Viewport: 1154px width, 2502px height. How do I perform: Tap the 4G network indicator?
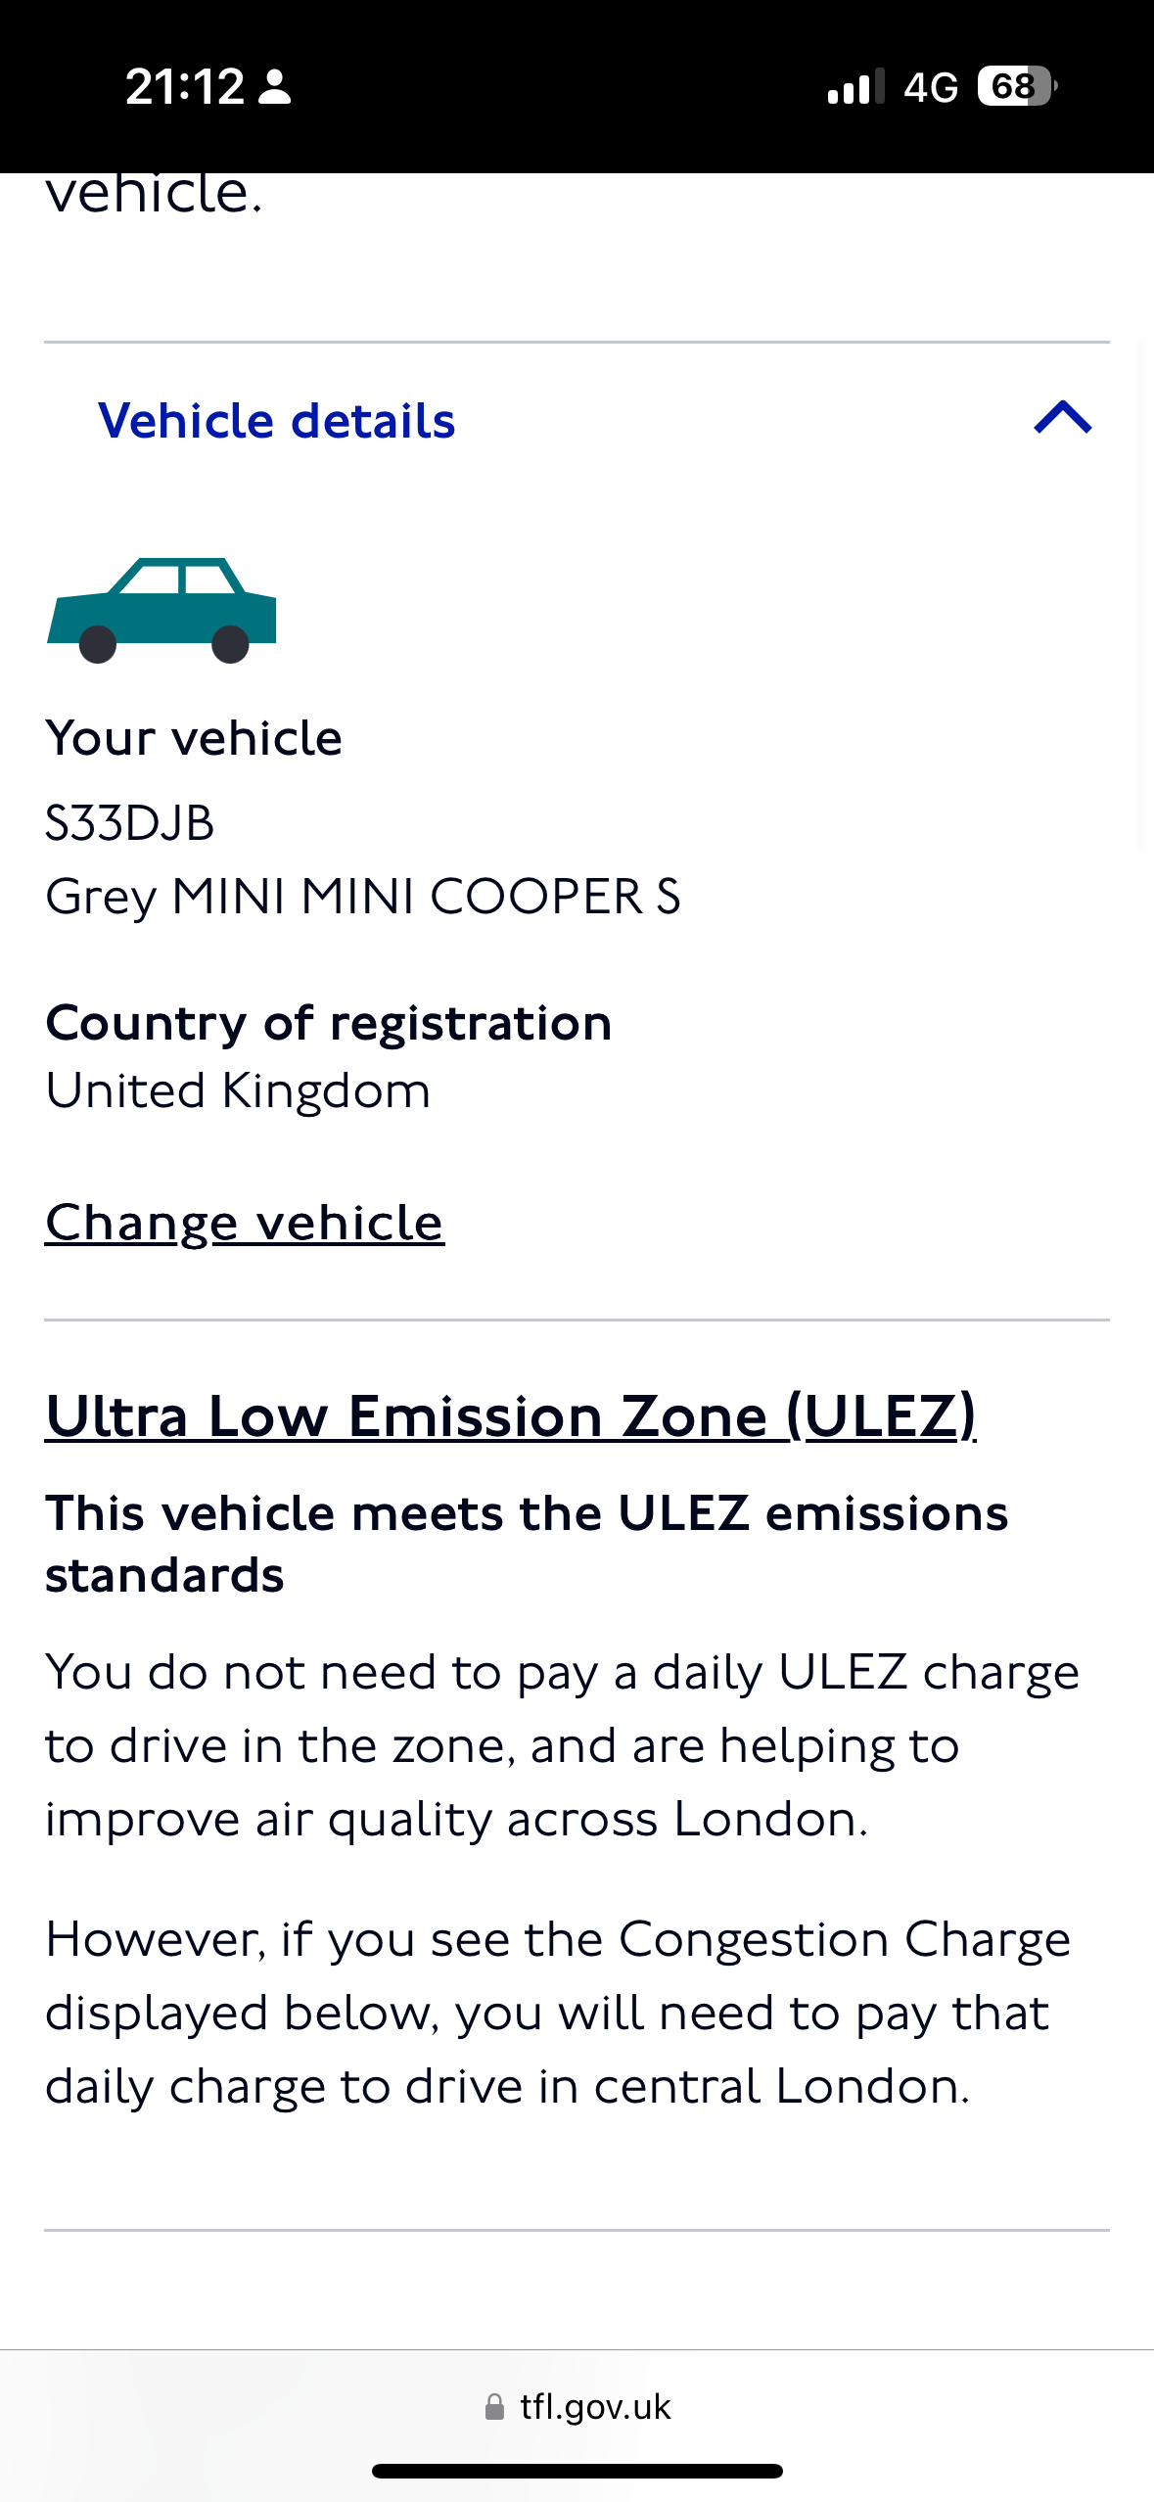click(x=930, y=87)
